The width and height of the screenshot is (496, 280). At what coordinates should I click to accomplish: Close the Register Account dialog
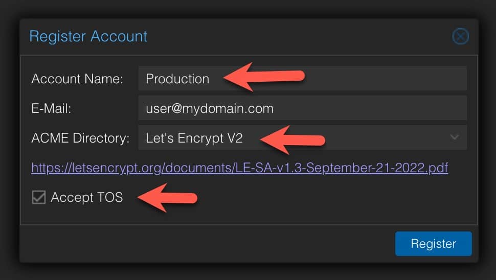[x=460, y=36]
